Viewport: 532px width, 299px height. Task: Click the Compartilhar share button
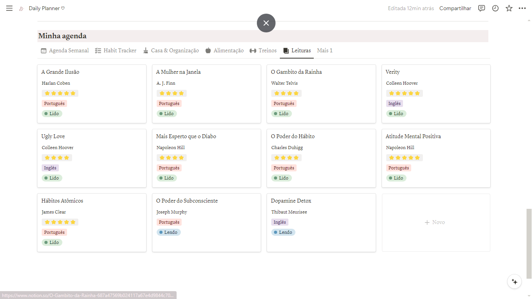[455, 8]
